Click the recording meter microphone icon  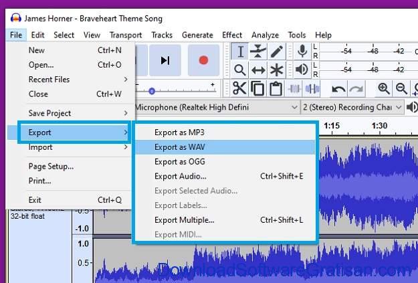[302, 52]
